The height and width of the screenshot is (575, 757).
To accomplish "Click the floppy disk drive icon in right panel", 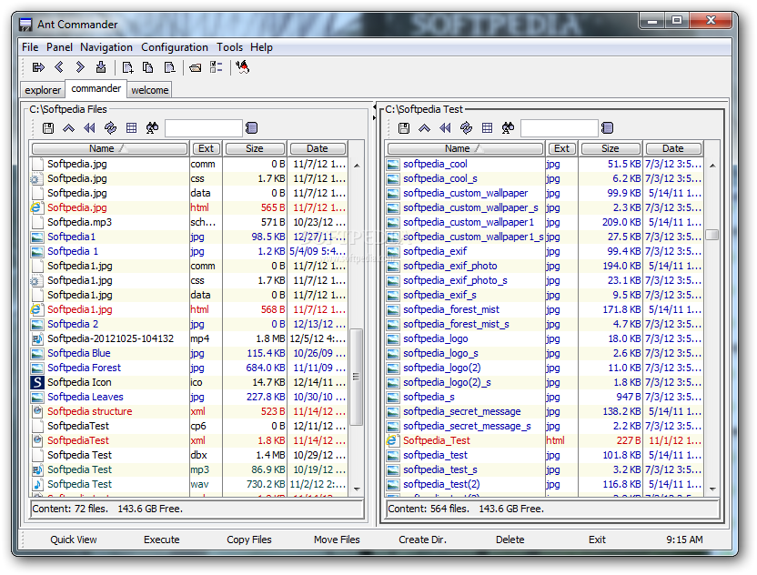I will pos(404,128).
